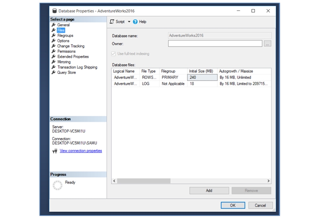This screenshot has width=319, height=219.
Task: Click the database icon in the title bar
Action: tap(54, 11)
